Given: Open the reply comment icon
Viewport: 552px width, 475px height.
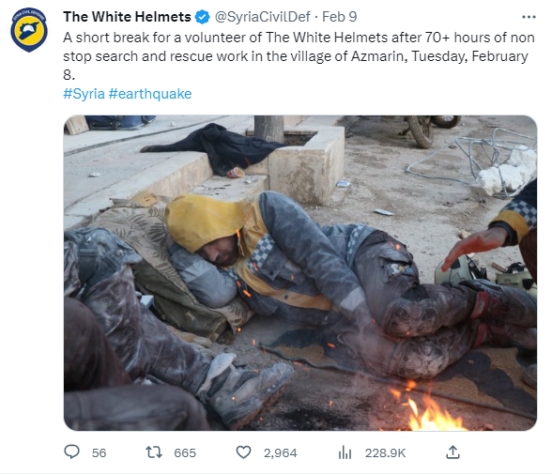Looking at the screenshot, I should [71, 452].
